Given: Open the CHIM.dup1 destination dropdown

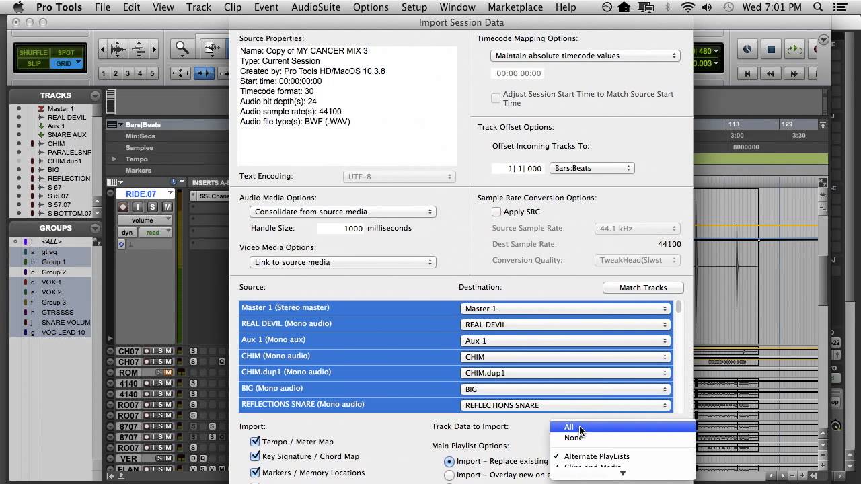Looking at the screenshot, I should pyautogui.click(x=566, y=373).
